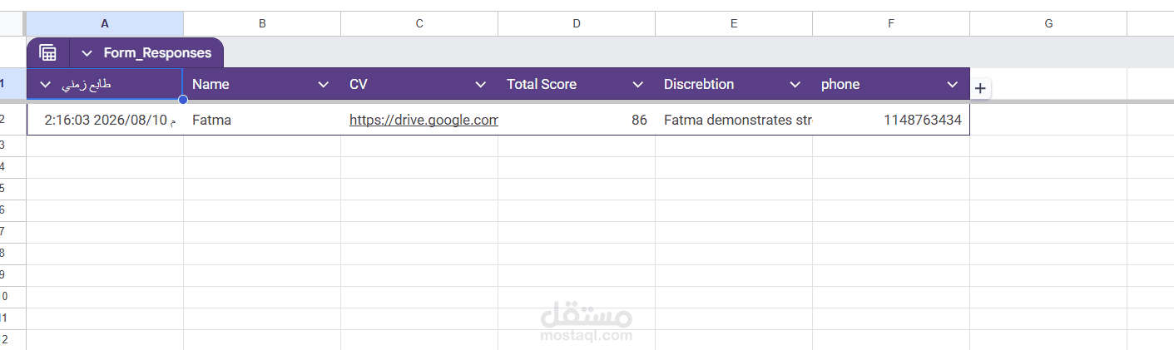The height and width of the screenshot is (350, 1174).
Task: Select column D header
Action: tap(577, 24)
